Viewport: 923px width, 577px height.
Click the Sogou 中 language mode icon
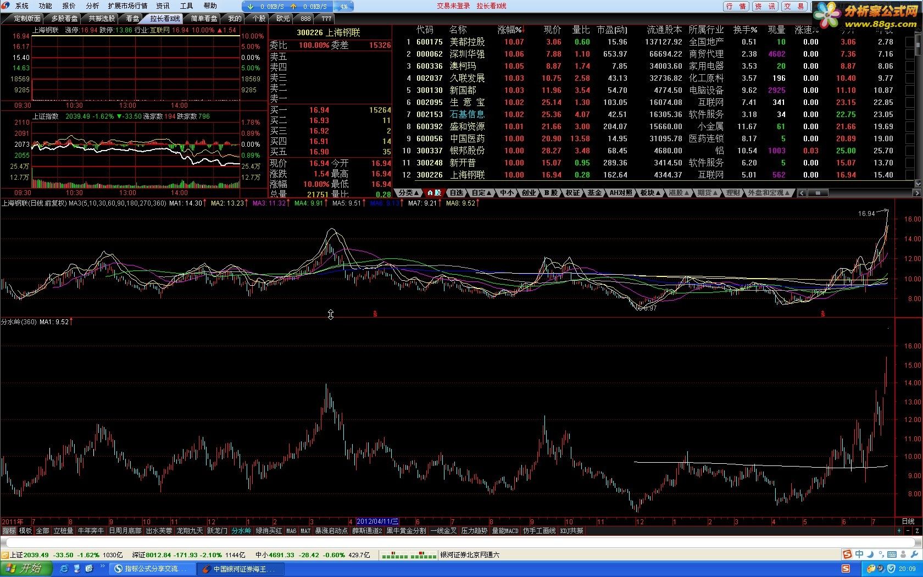859,554
